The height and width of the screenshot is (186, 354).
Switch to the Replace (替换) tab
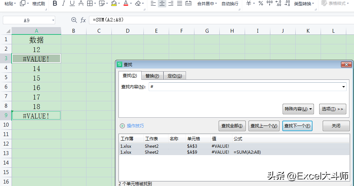[x=152, y=76]
